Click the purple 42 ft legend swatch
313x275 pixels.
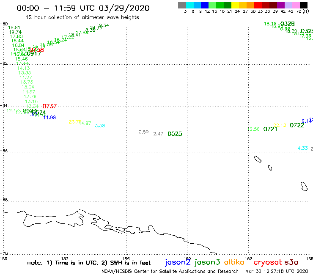tap(281, 5)
